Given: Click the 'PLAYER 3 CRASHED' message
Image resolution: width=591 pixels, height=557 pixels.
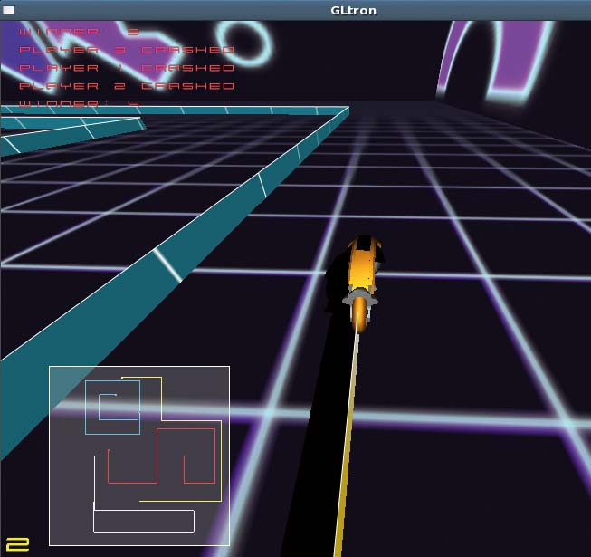Looking at the screenshot, I should coord(127,50).
